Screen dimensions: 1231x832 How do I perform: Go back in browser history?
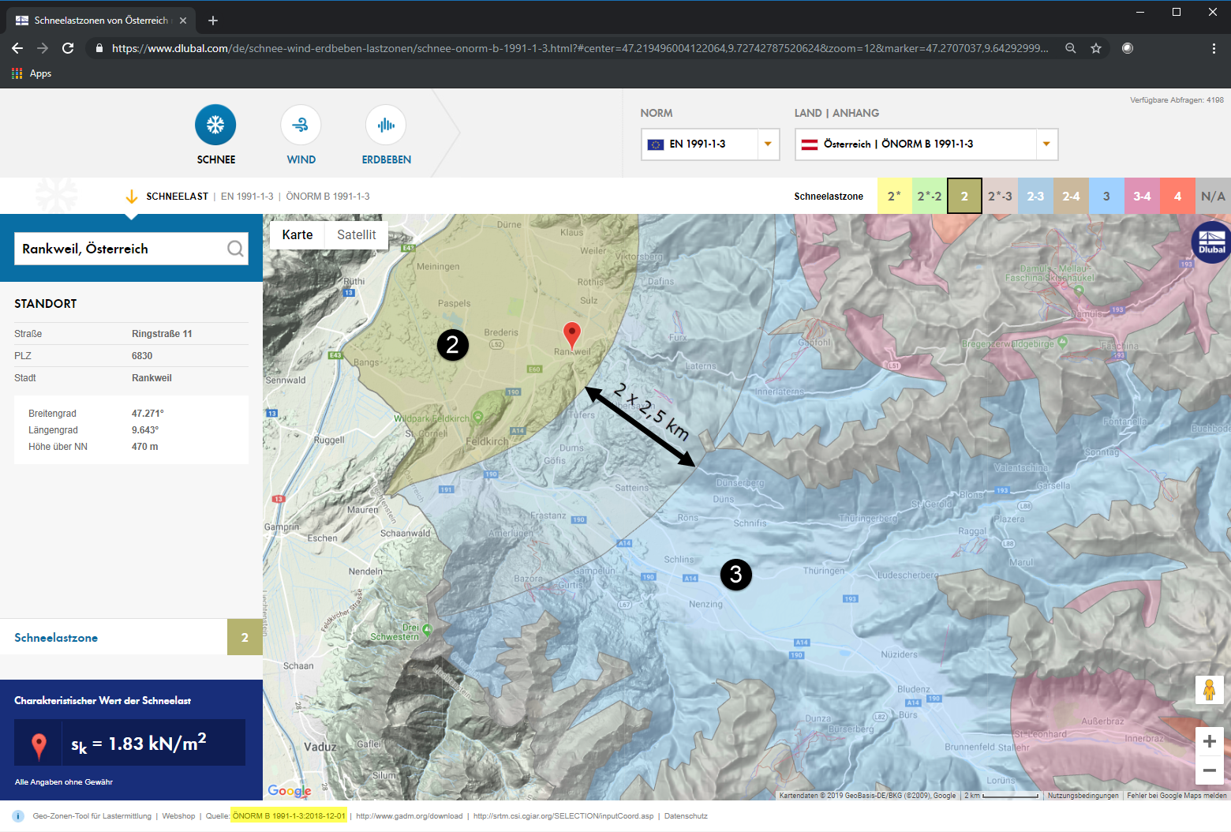pos(17,48)
